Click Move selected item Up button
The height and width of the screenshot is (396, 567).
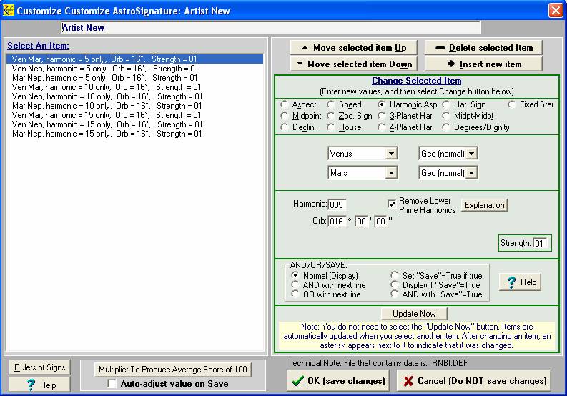coord(353,48)
